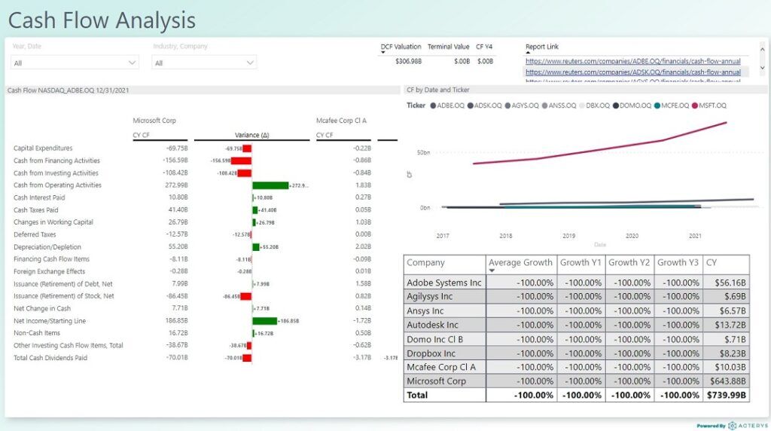
Task: Click the MSFT.OQ legend marker
Action: [695, 105]
